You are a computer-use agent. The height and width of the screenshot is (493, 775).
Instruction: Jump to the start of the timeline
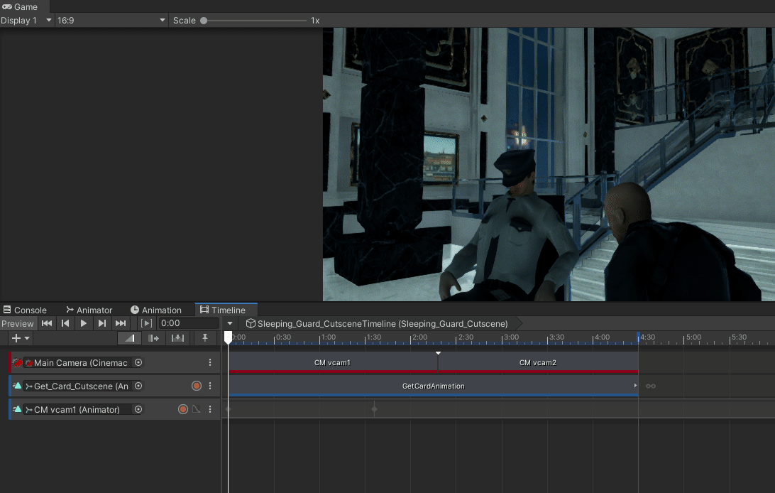(x=47, y=323)
